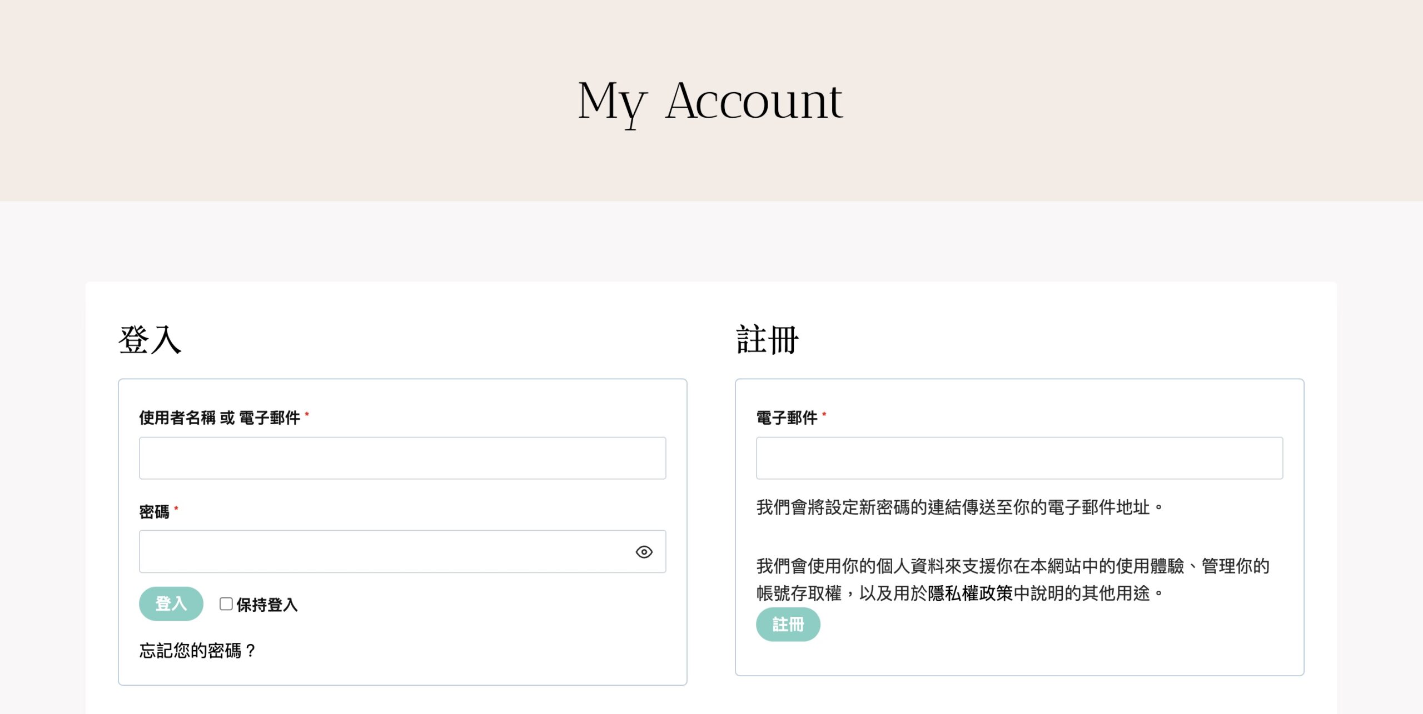Click the 保持登入 label text
The image size is (1423, 714).
[267, 605]
